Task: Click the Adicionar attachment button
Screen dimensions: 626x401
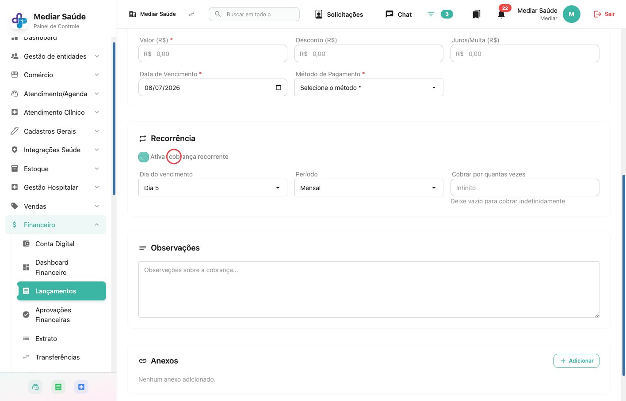Action: point(576,360)
